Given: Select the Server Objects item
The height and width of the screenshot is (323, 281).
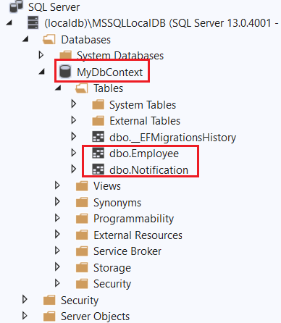Looking at the screenshot, I should 95,316.
